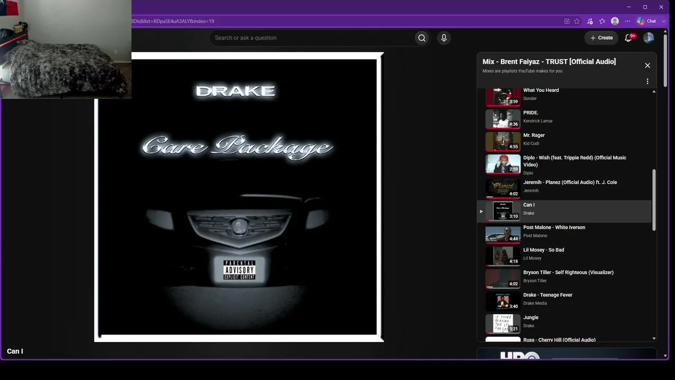The image size is (675, 380).
Task: Maximize the browser window
Action: tap(645, 7)
